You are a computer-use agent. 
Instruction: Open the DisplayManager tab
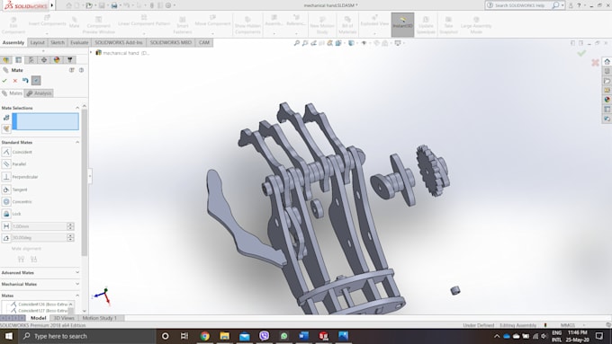(x=57, y=59)
